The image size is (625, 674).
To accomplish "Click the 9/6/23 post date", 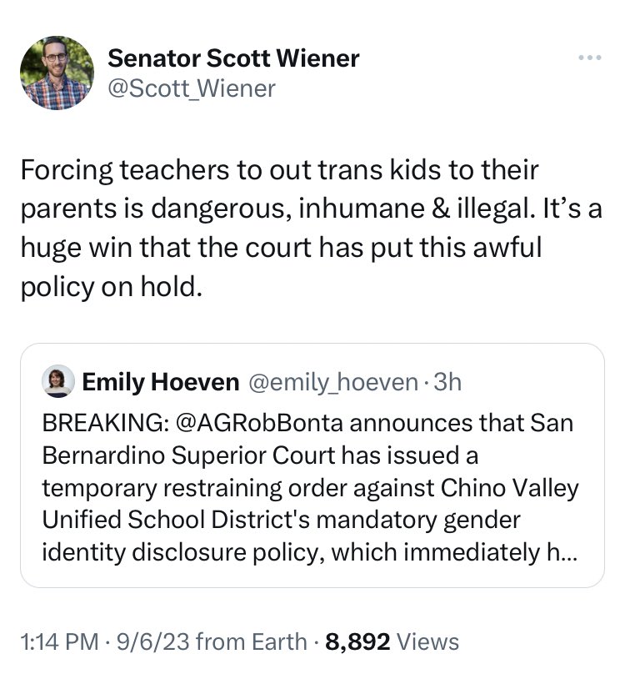I will pos(151,641).
